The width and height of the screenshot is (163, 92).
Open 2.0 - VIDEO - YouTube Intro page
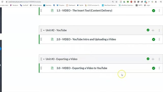point(86,39)
